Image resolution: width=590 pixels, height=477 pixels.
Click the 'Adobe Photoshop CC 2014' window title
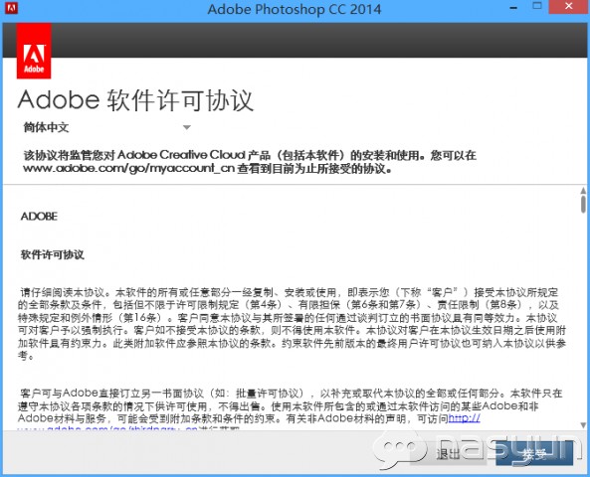pyautogui.click(x=295, y=9)
